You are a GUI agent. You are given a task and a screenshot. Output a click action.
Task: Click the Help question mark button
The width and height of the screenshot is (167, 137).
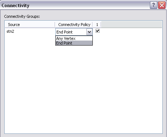pos(153,5)
